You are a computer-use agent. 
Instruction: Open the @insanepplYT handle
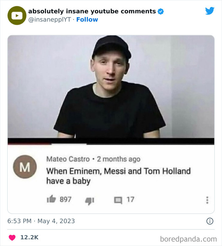click(x=50, y=20)
